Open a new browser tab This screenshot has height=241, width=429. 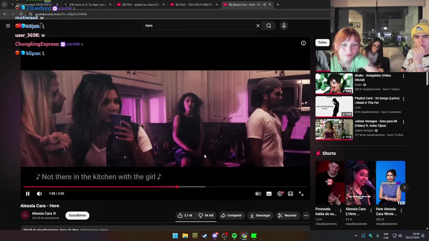pyautogui.click(x=278, y=5)
